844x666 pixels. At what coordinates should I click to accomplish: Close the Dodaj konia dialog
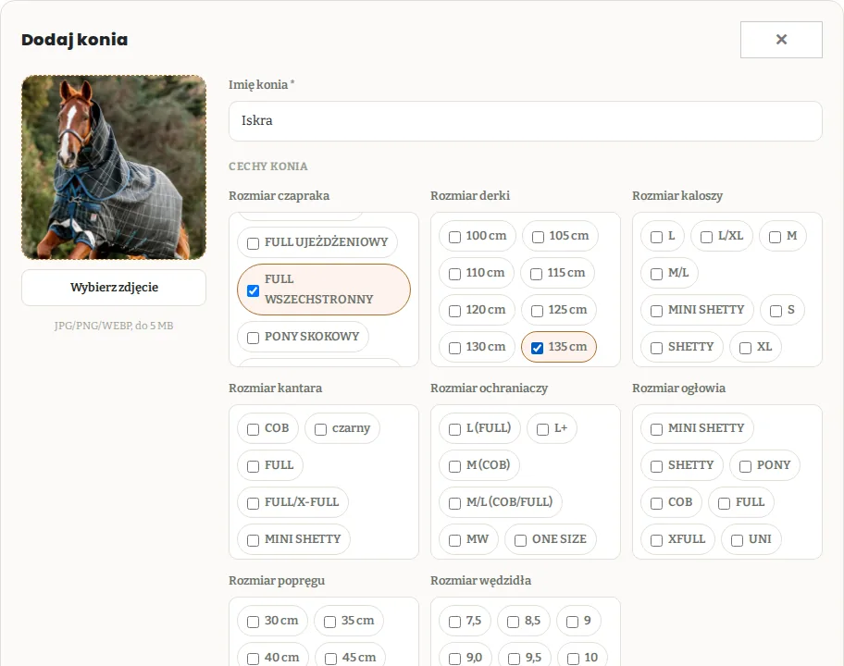781,40
